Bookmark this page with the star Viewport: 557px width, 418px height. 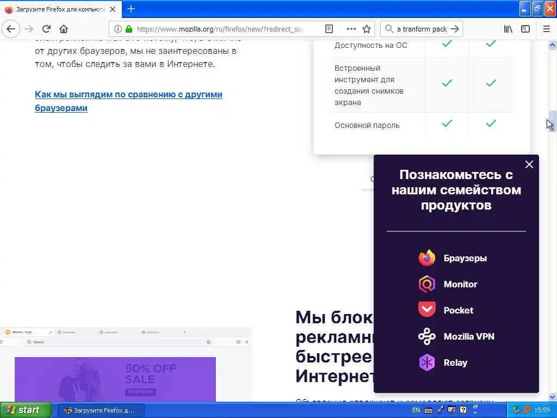pos(367,29)
